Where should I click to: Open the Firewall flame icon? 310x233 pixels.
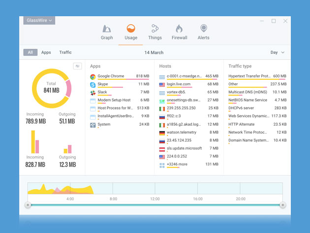(179, 29)
